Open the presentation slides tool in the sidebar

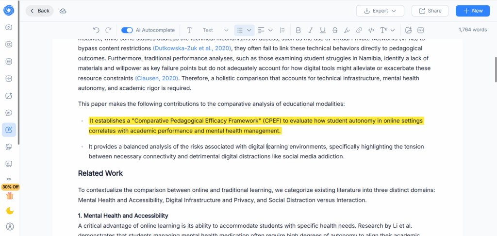(x=9, y=164)
